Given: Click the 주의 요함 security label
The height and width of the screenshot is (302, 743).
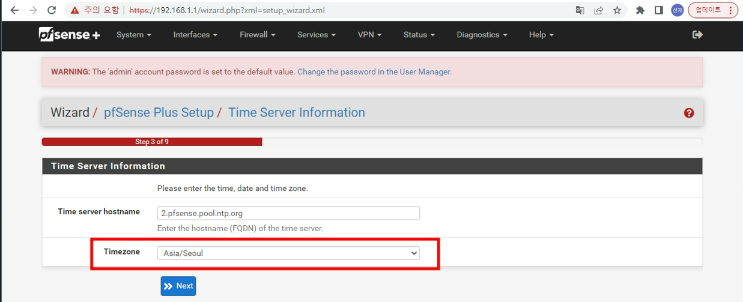Looking at the screenshot, I should [102, 10].
